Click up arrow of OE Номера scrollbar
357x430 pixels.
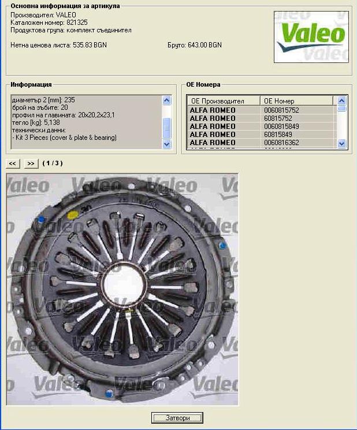click(341, 101)
